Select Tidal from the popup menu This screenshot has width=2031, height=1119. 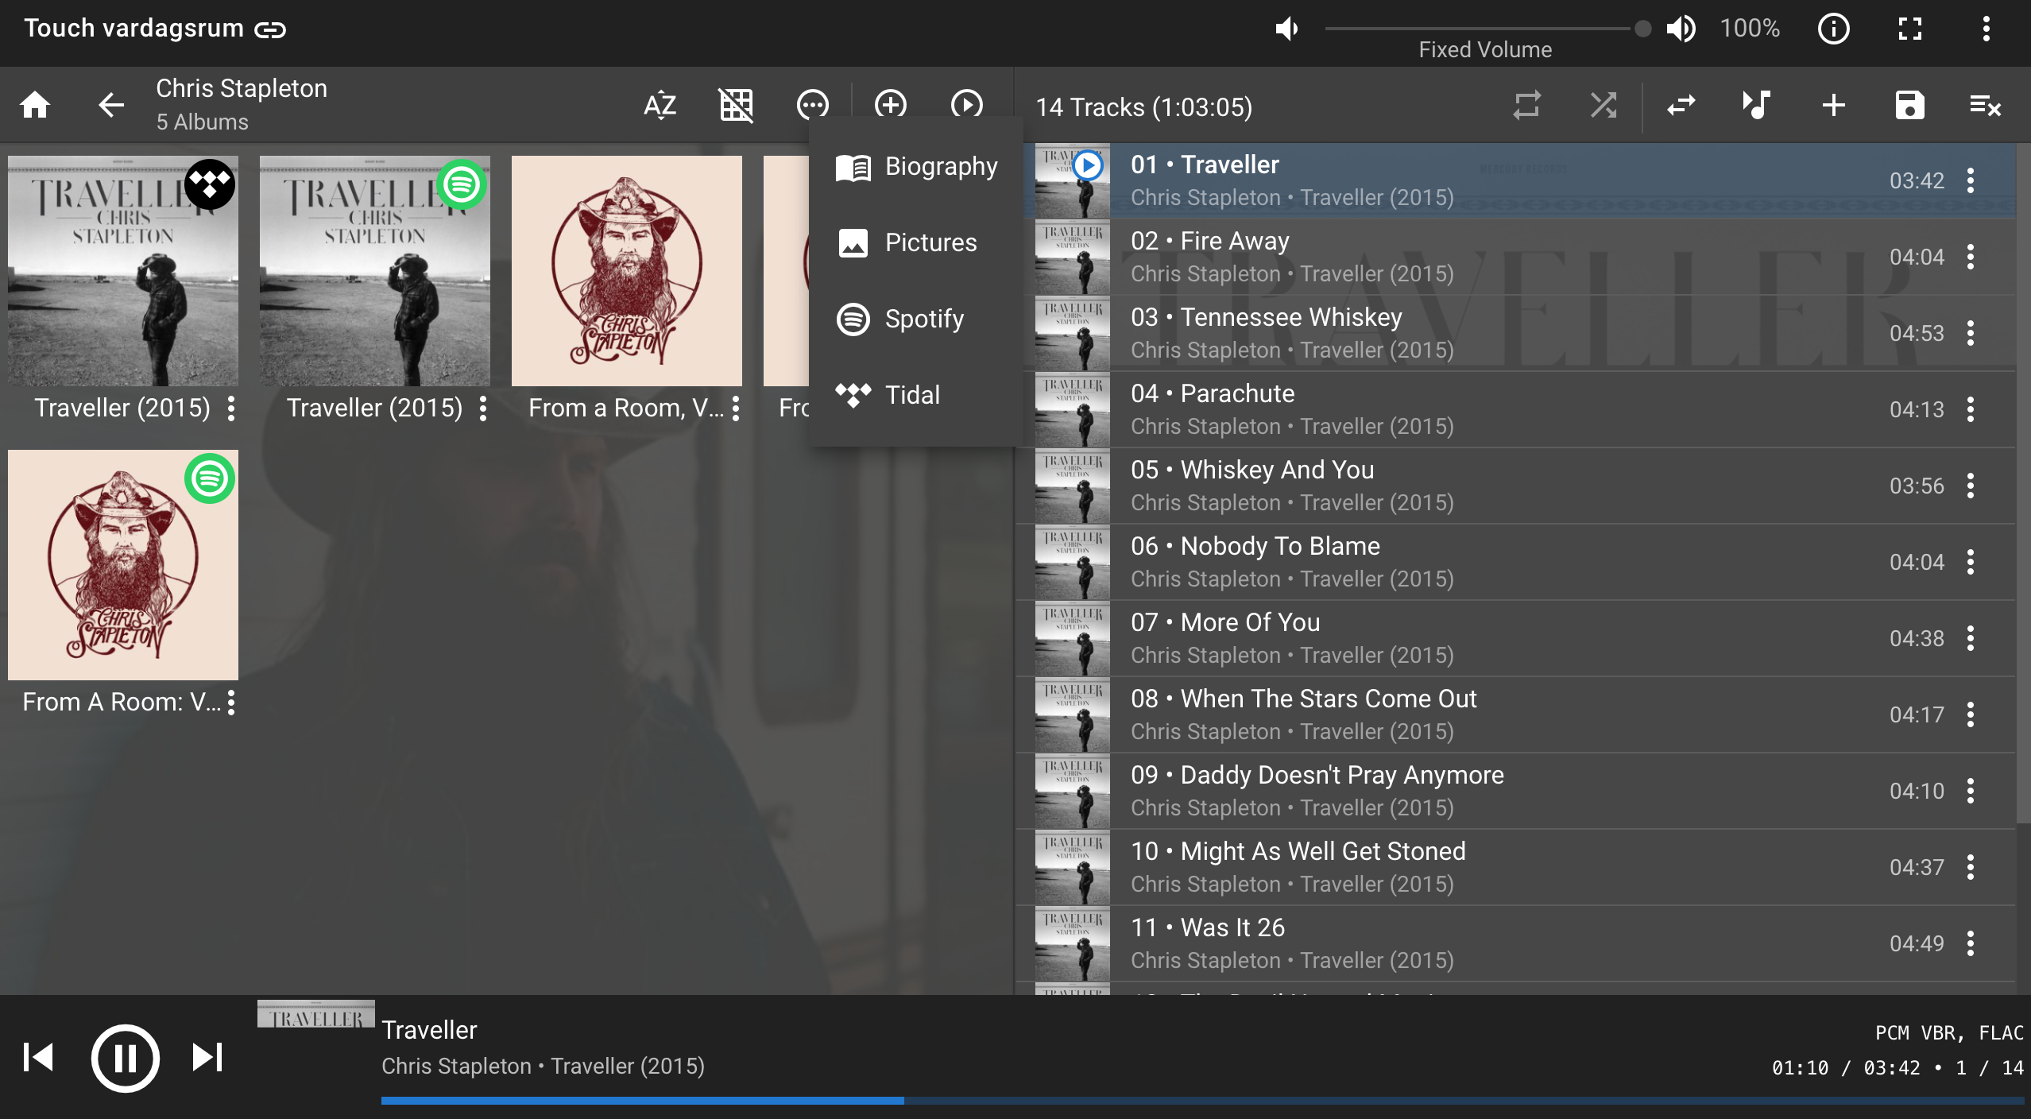[916, 395]
